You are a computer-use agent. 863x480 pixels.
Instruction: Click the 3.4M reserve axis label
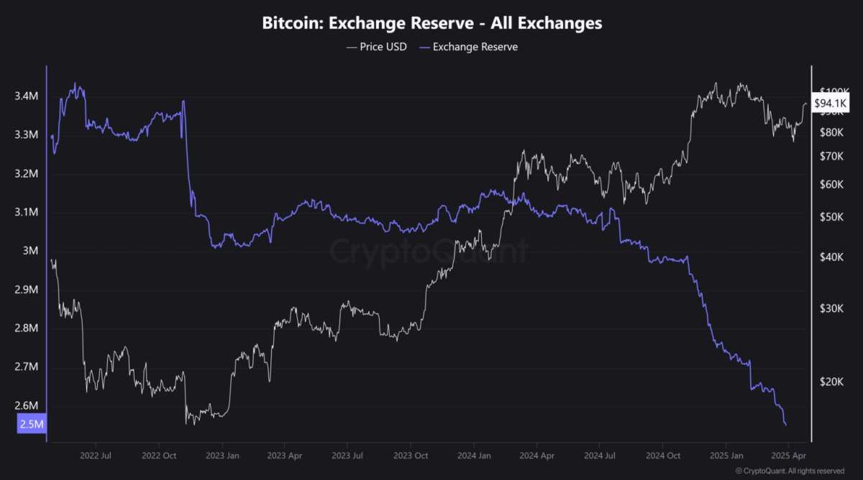click(x=26, y=96)
